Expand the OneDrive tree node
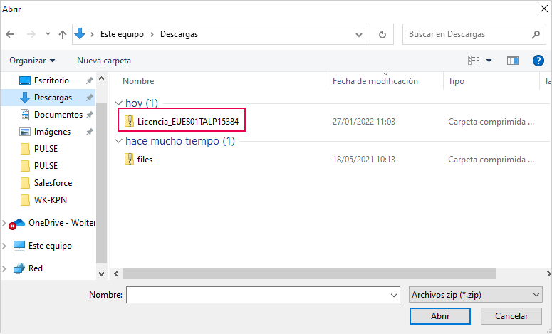This screenshot has height=334, width=552. (4, 223)
